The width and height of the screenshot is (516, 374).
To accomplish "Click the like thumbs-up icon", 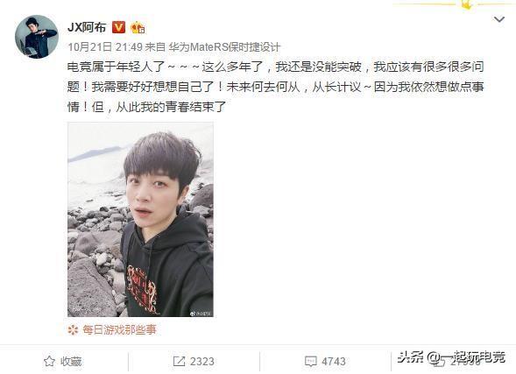I will click(441, 362).
